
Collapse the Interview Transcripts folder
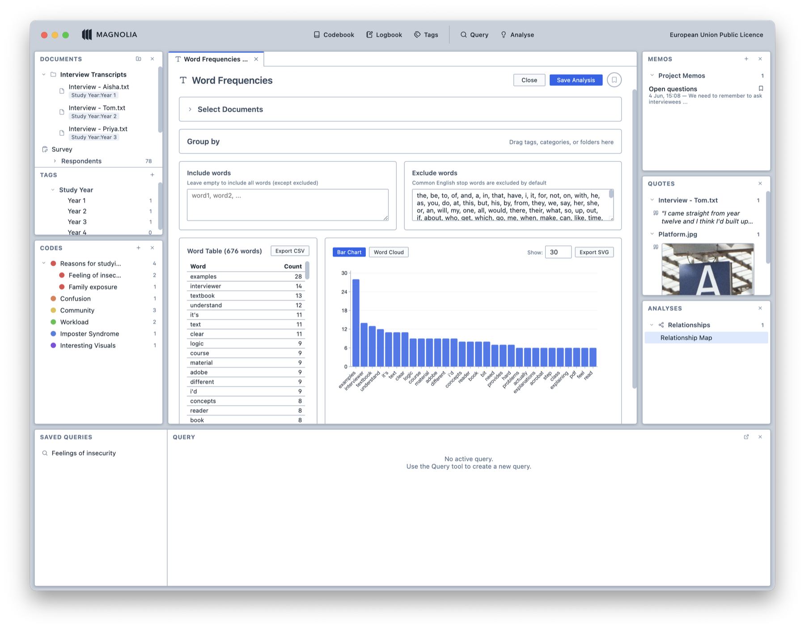click(44, 75)
